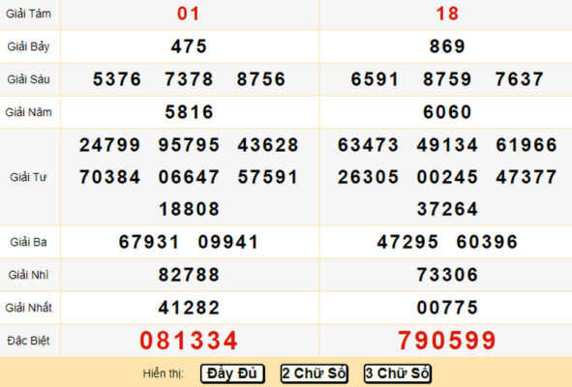572x387 pixels.
Task: Select the Giải Bảy number 869
Action: point(447,46)
